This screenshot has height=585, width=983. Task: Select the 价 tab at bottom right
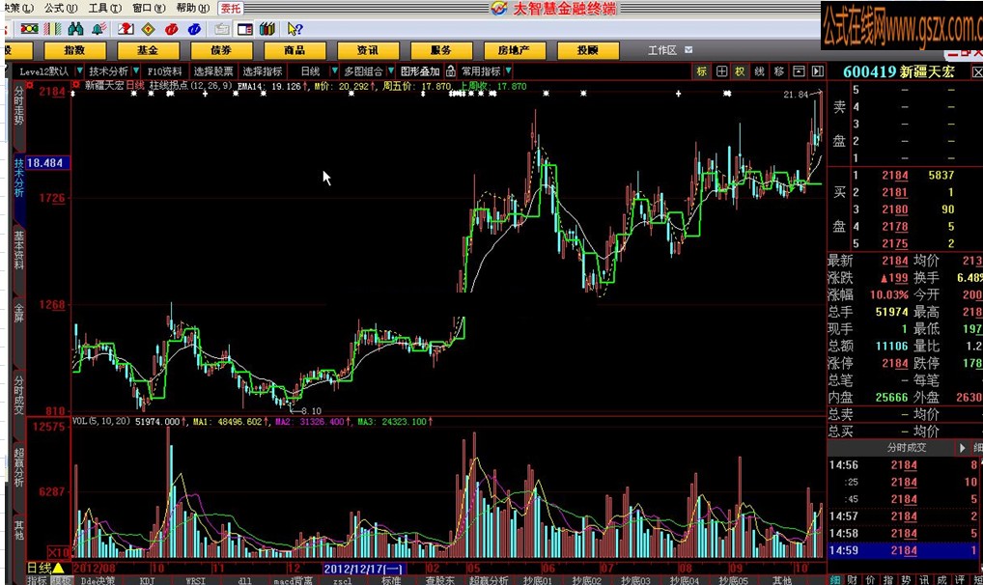coord(870,580)
